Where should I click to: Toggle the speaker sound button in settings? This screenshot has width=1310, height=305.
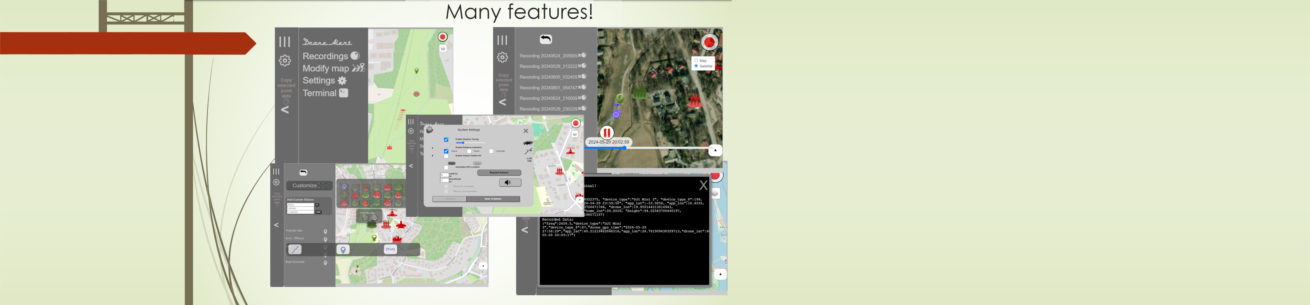click(510, 182)
